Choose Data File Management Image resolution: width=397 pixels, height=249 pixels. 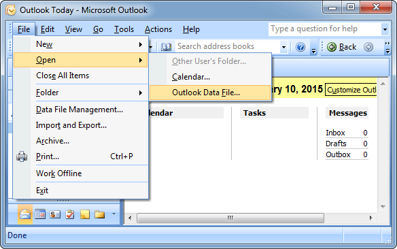tap(80, 110)
